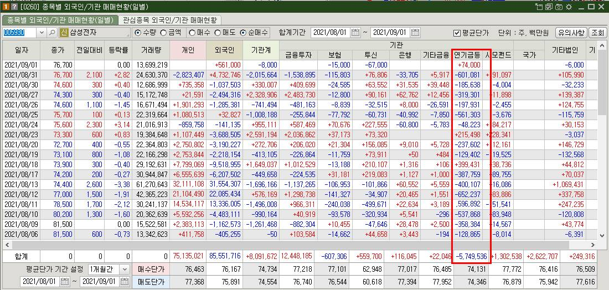Click the vertical scrollbar down arrow
609x290 pixels.
click(x=602, y=235)
